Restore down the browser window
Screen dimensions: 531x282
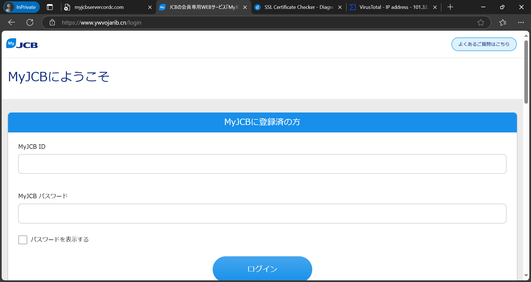pos(502,7)
